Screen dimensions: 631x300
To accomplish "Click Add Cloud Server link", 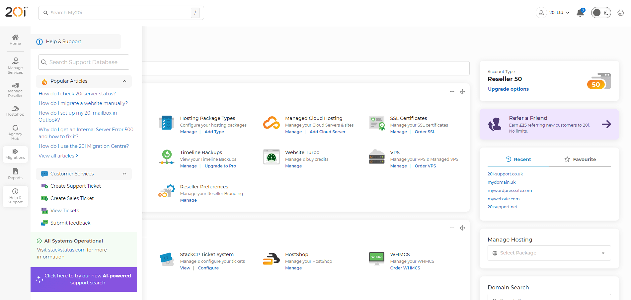I will click(327, 132).
